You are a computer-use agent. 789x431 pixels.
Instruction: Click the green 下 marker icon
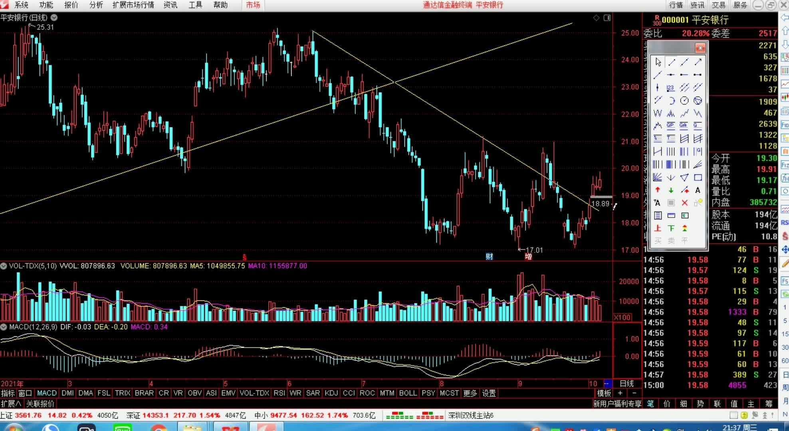tap(671, 228)
